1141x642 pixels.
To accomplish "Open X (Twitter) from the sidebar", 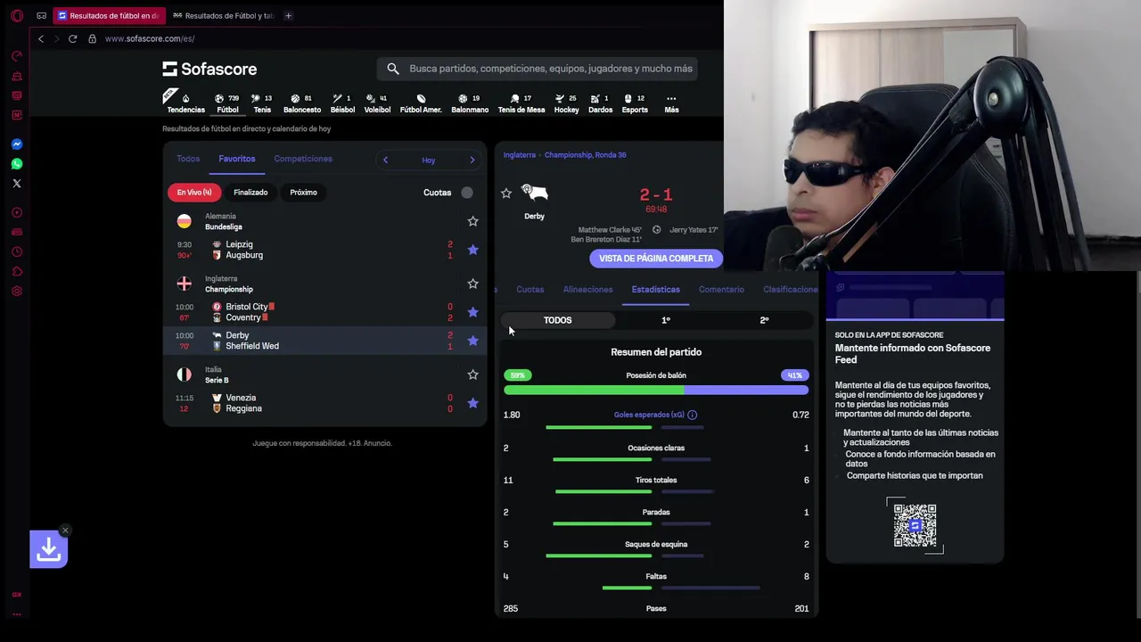I will tap(16, 183).
